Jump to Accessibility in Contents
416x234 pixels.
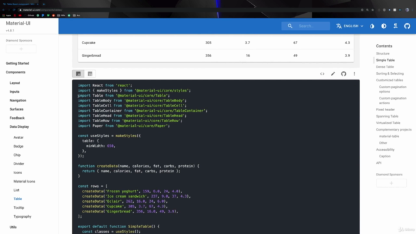(385, 149)
